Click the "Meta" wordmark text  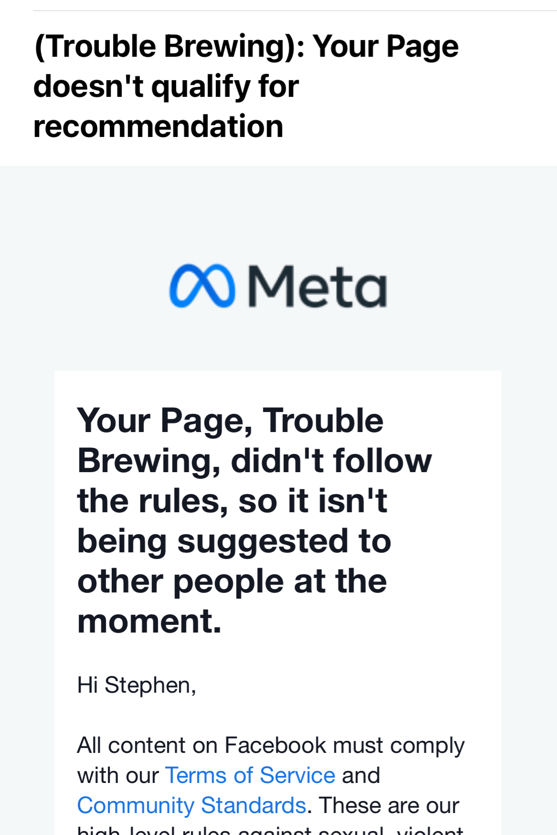[x=317, y=286]
